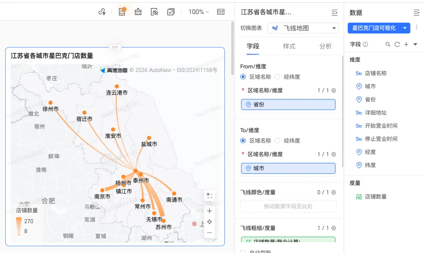
Task: Open the 100% zoom dropdown
Action: [199, 12]
